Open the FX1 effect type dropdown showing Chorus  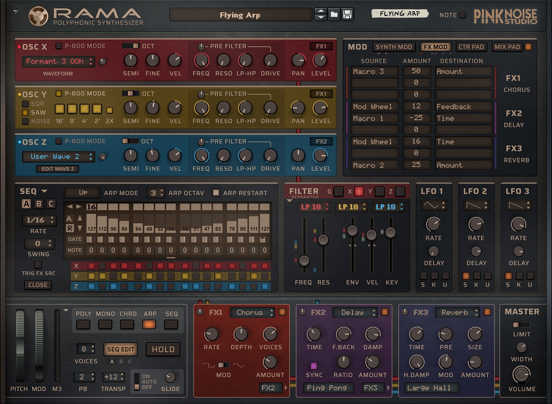click(x=252, y=312)
